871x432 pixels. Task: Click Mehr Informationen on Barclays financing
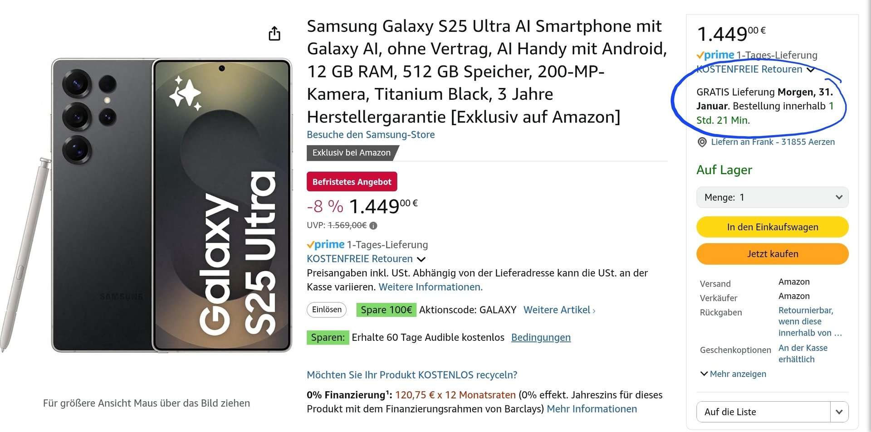click(x=591, y=409)
